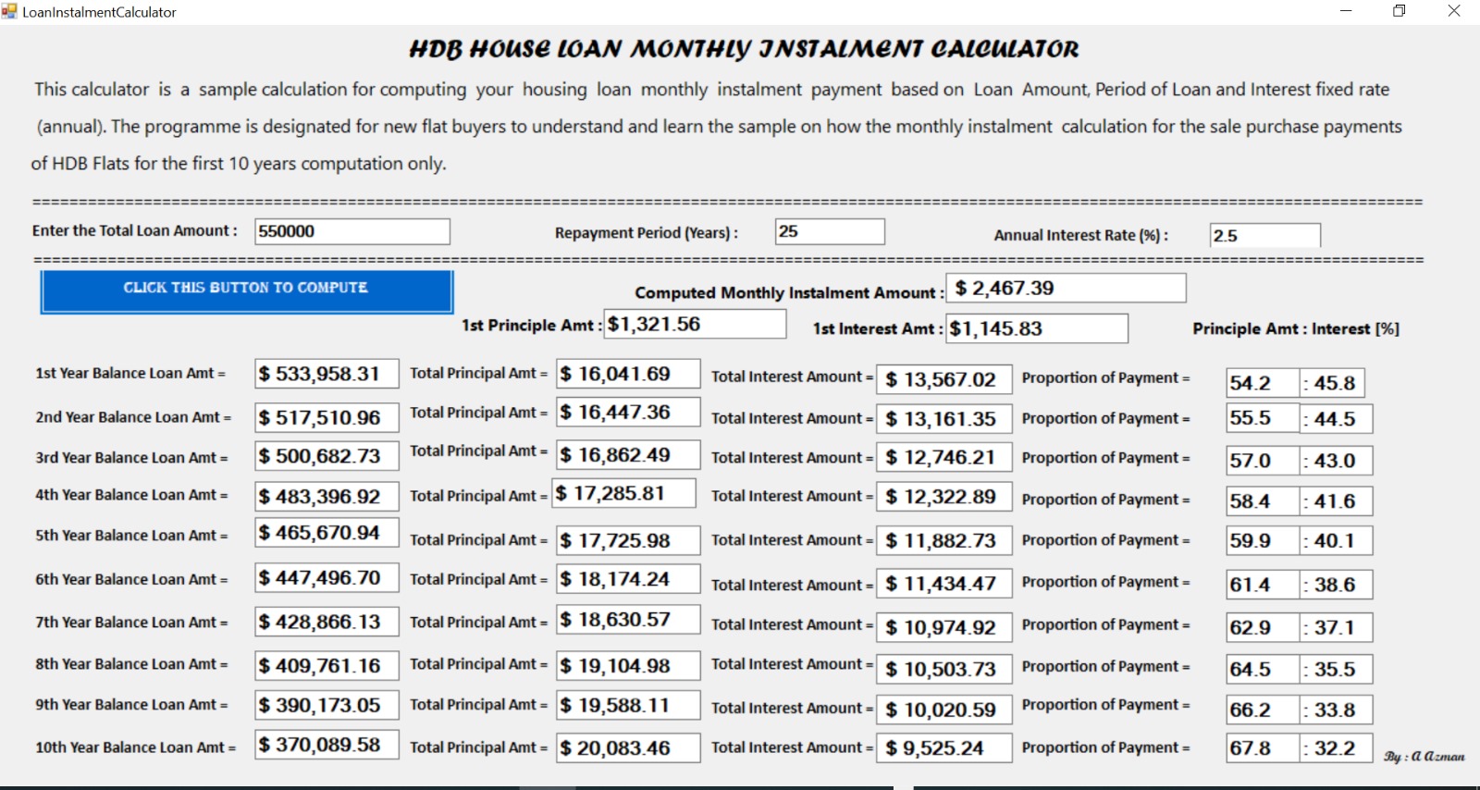
Task: Click 3rd Year balance $ 500,682.73 field
Action: point(327,456)
